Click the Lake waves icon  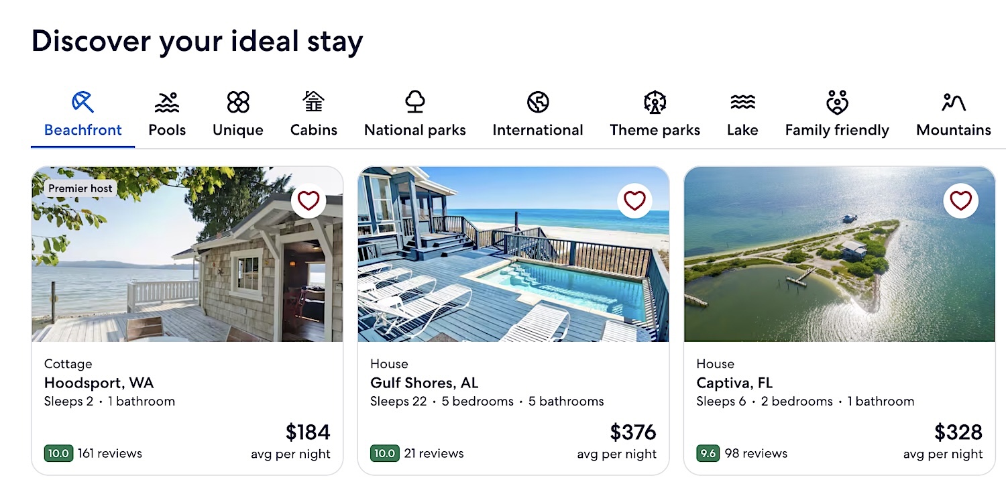[x=742, y=103]
